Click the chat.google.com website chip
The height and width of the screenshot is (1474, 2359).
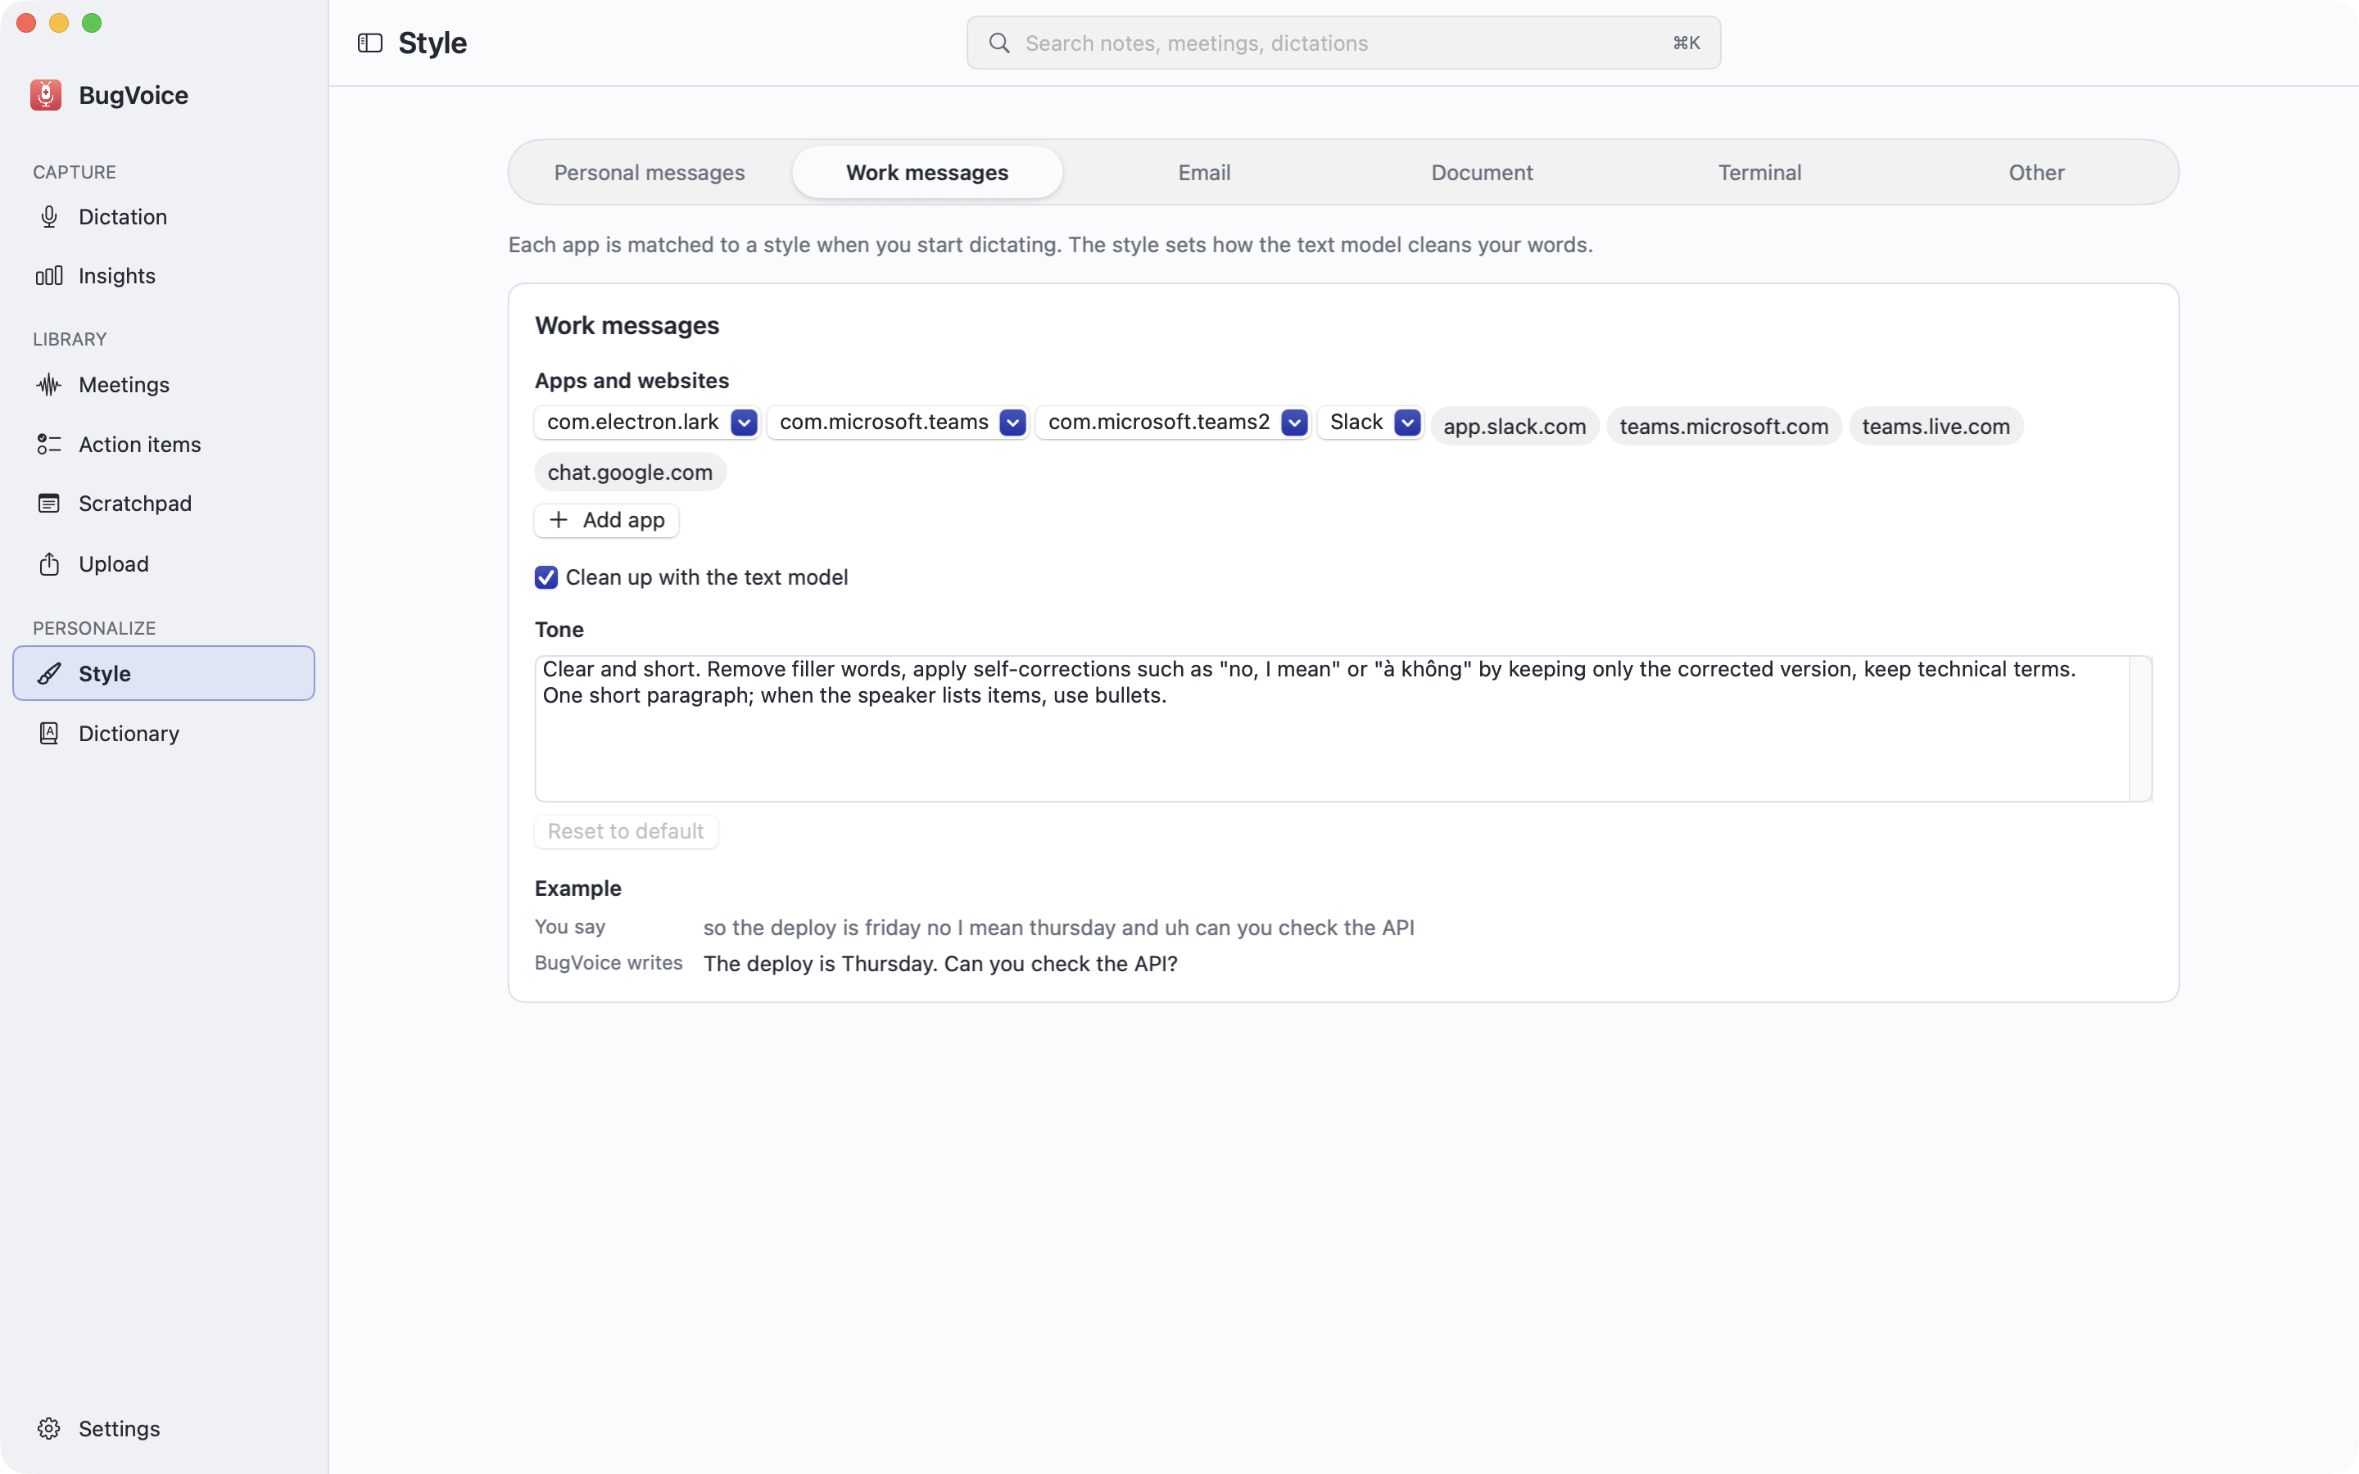(x=630, y=472)
